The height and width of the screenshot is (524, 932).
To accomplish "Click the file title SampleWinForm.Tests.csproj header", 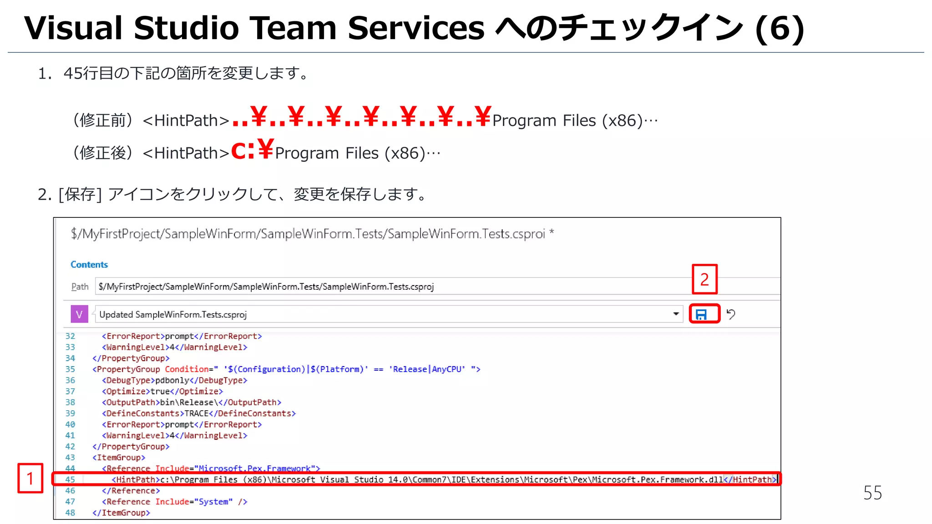I will point(312,234).
